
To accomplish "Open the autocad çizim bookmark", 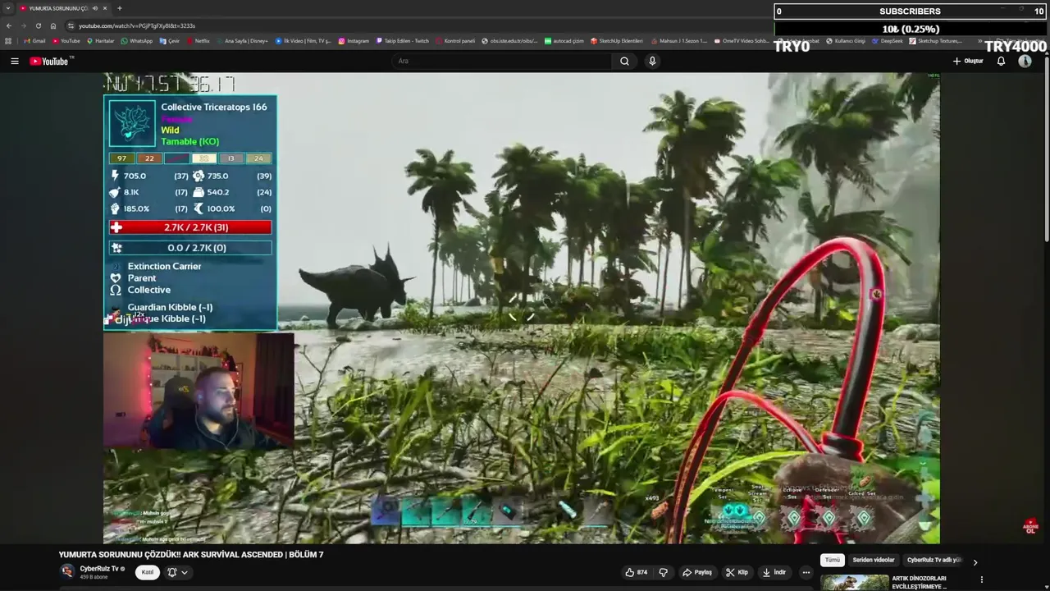I will tap(564, 41).
